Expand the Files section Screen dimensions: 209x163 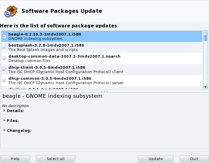tap(4, 121)
